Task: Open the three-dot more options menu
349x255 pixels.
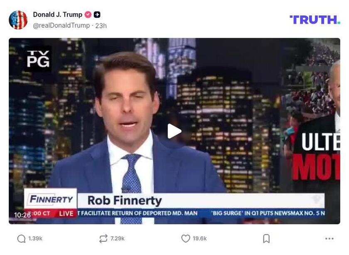Action: [329, 238]
